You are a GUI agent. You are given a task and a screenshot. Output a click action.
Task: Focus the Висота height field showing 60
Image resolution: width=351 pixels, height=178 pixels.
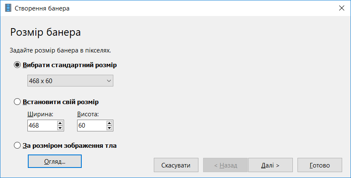pos(92,126)
